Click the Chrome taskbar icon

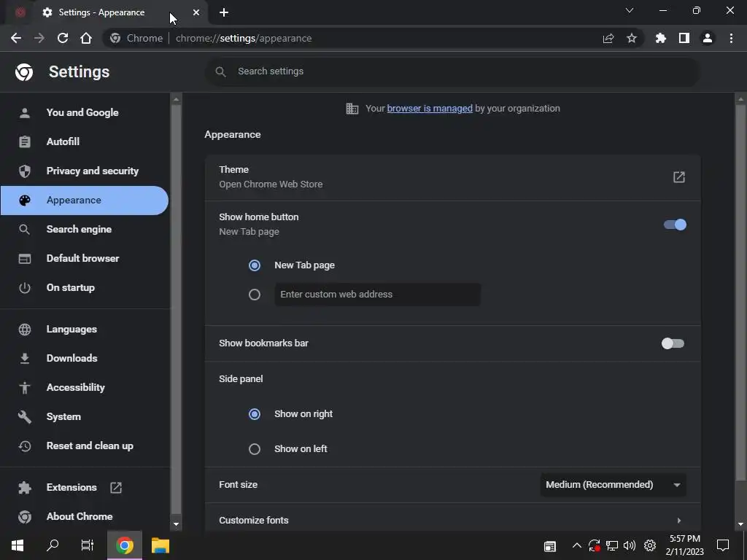124,545
